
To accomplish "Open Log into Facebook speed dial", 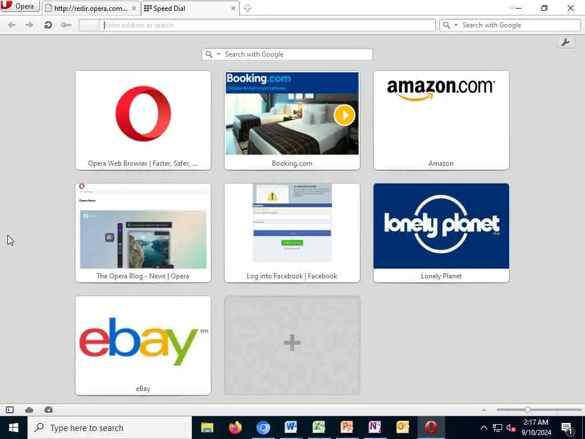I will [292, 233].
